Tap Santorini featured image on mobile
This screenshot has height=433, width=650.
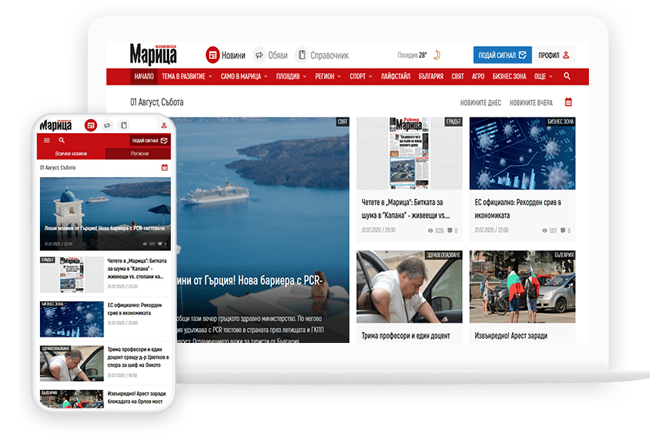point(105,214)
